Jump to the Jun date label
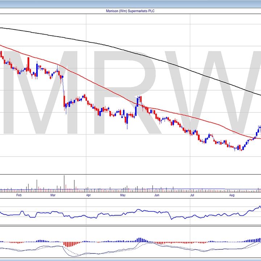The width and height of the screenshot is (261, 261). click(x=157, y=195)
